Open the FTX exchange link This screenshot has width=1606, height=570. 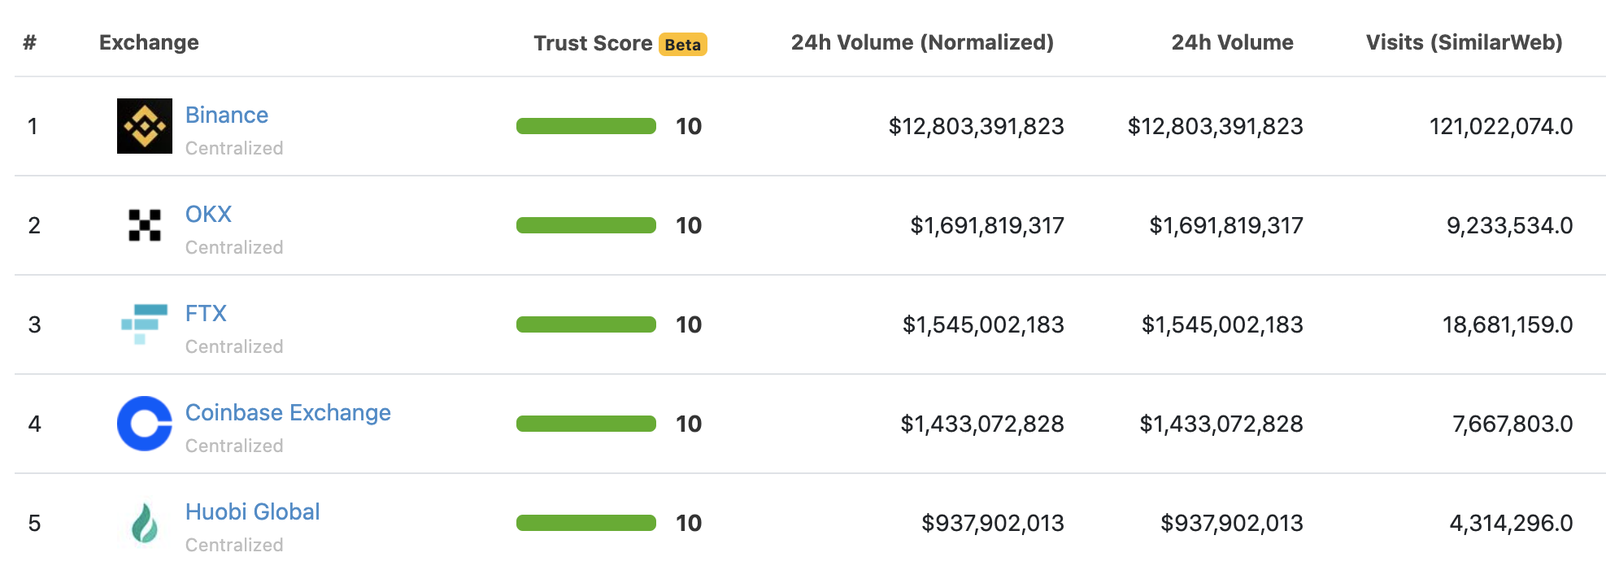tap(206, 313)
